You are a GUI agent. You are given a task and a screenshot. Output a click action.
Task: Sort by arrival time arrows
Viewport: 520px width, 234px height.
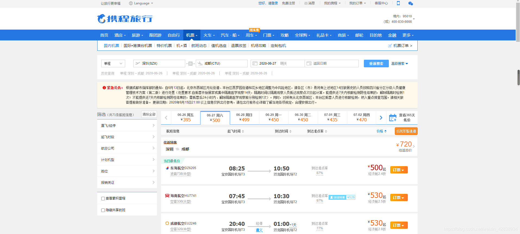click(290, 131)
